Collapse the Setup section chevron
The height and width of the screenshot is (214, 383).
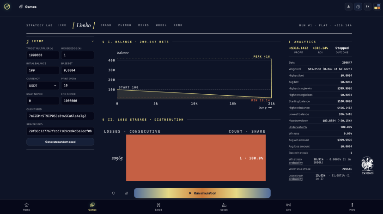(92, 41)
